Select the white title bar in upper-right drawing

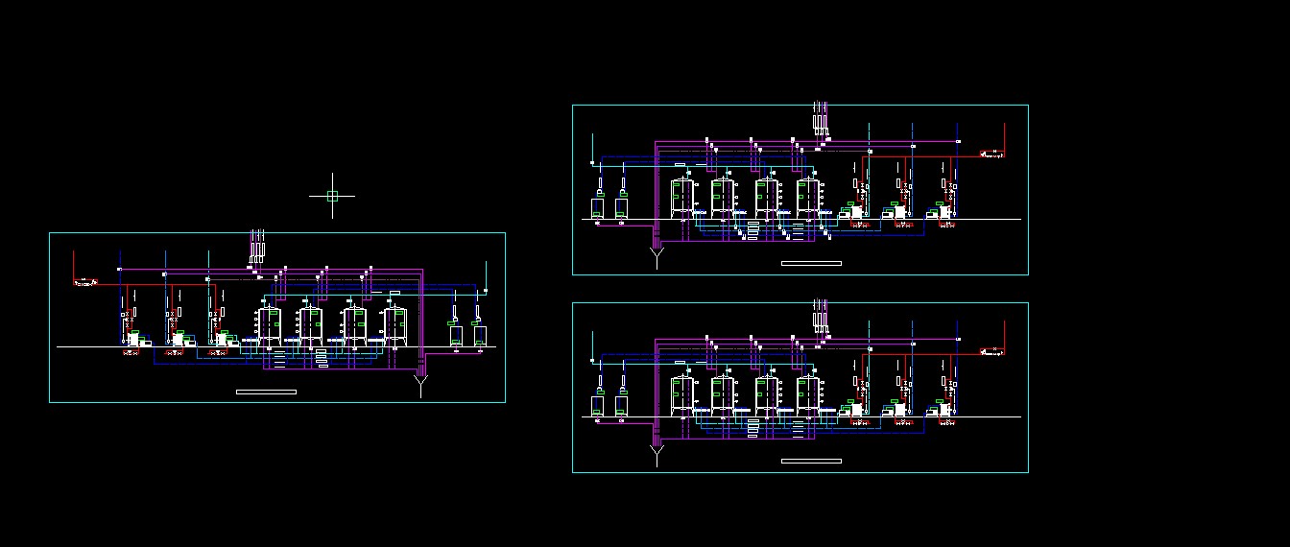pos(811,263)
